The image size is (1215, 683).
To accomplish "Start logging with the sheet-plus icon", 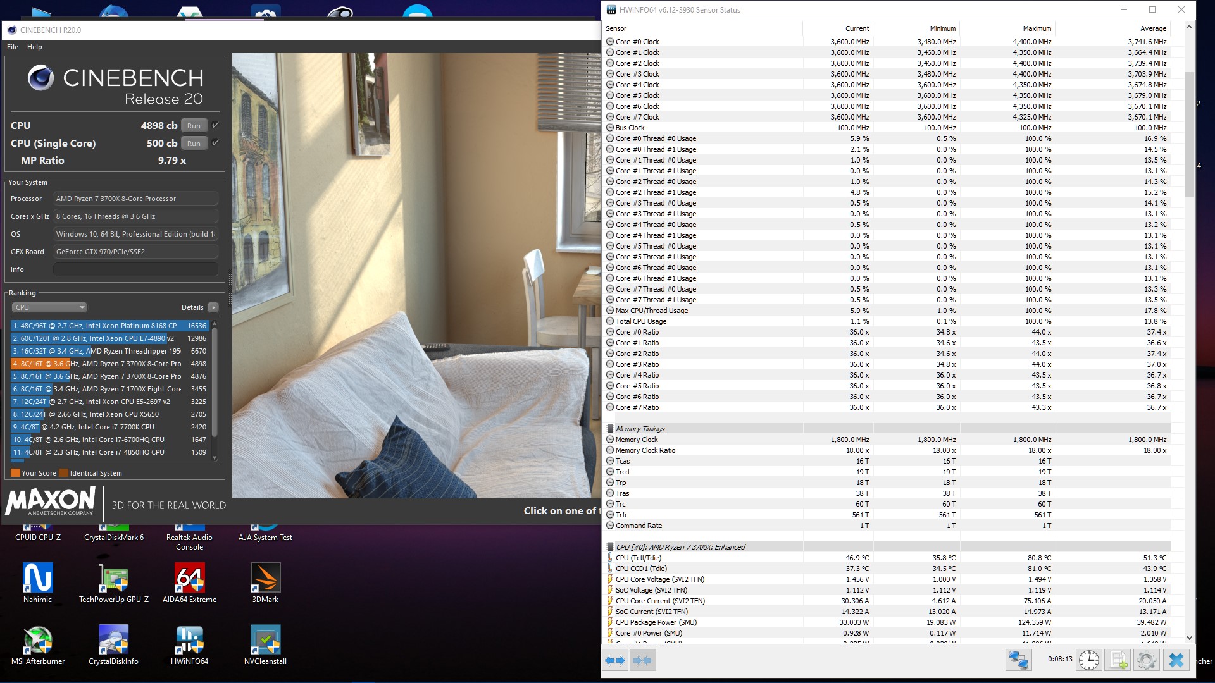I will click(1118, 660).
